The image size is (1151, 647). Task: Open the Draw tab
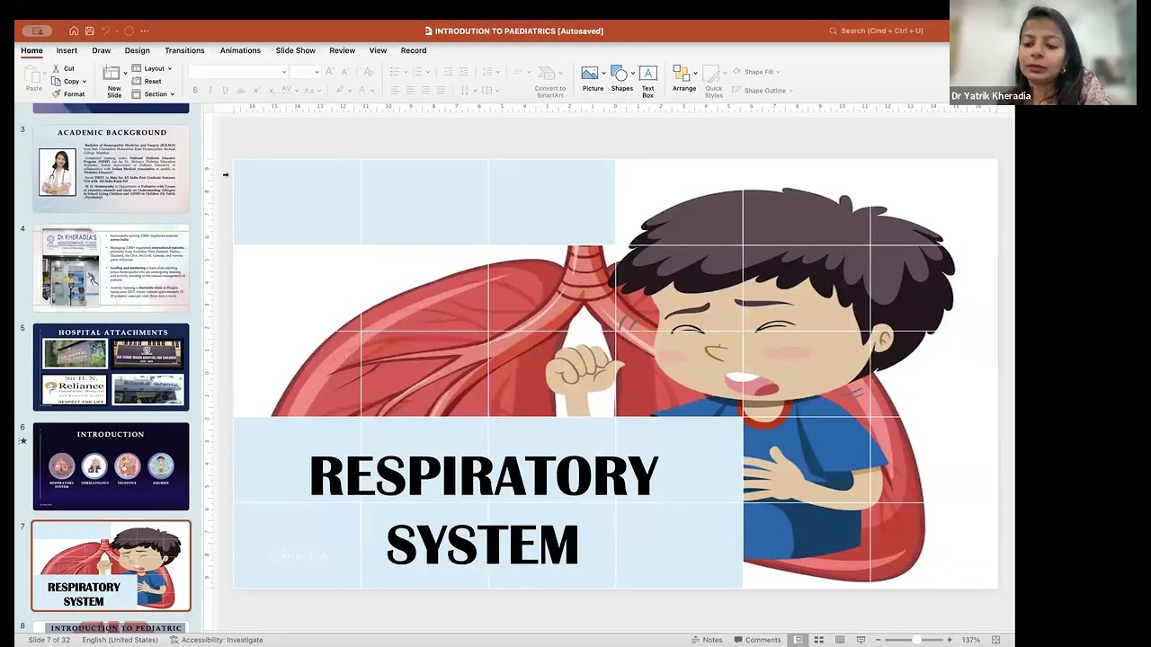[101, 50]
